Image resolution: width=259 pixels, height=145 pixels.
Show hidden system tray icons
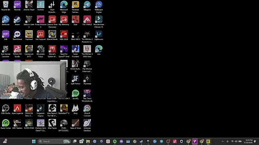[x=223, y=141]
